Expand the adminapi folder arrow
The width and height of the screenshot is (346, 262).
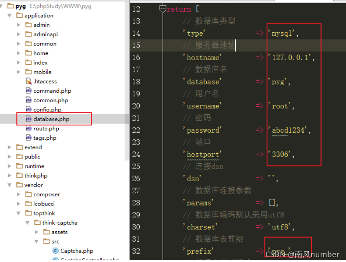18,34
